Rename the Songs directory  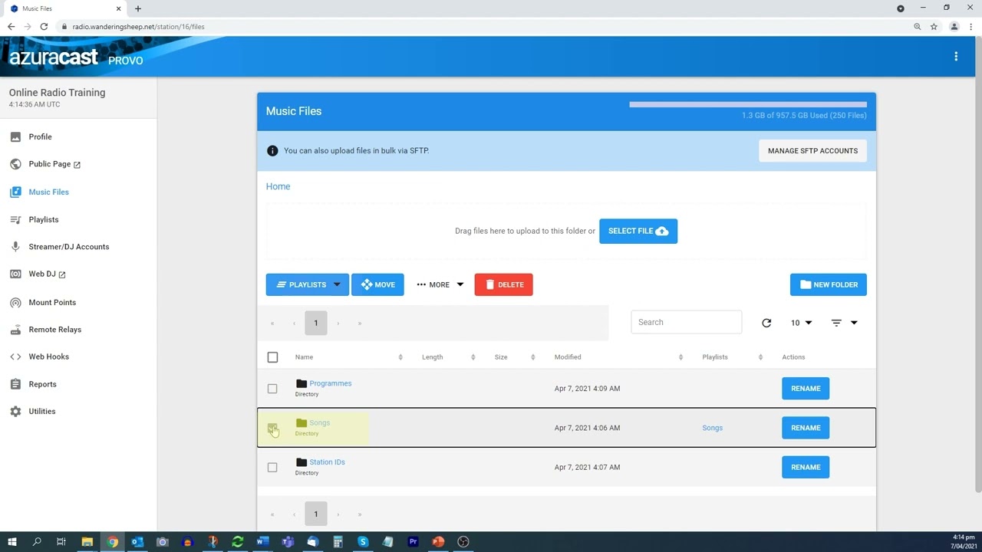click(x=806, y=428)
